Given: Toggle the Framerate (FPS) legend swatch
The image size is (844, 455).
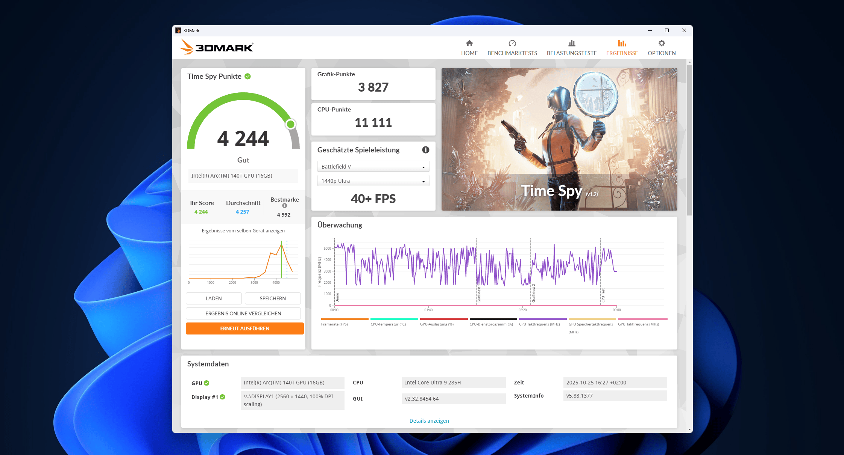Looking at the screenshot, I should [345, 319].
